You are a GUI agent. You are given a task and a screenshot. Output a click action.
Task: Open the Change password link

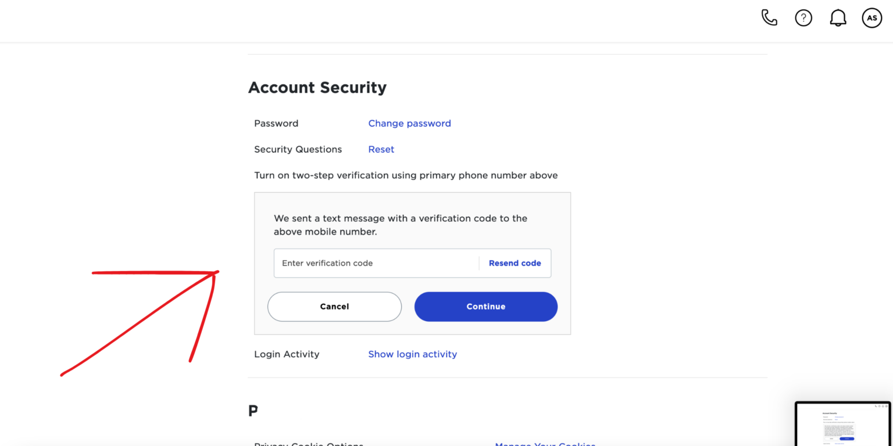pos(409,123)
